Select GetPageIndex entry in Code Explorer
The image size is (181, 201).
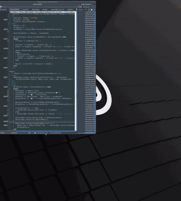pyautogui.click(x=90, y=79)
